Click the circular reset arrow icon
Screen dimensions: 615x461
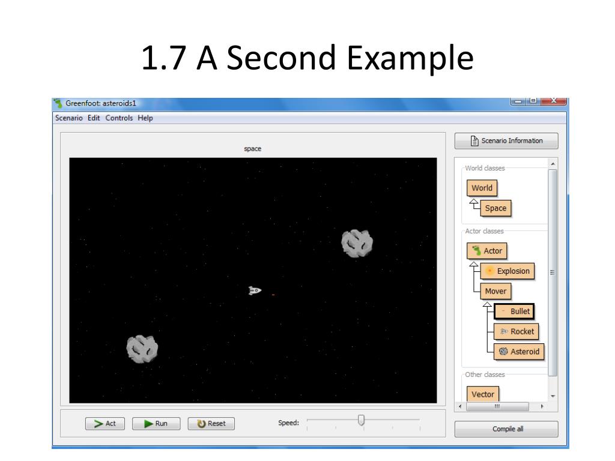coord(202,424)
